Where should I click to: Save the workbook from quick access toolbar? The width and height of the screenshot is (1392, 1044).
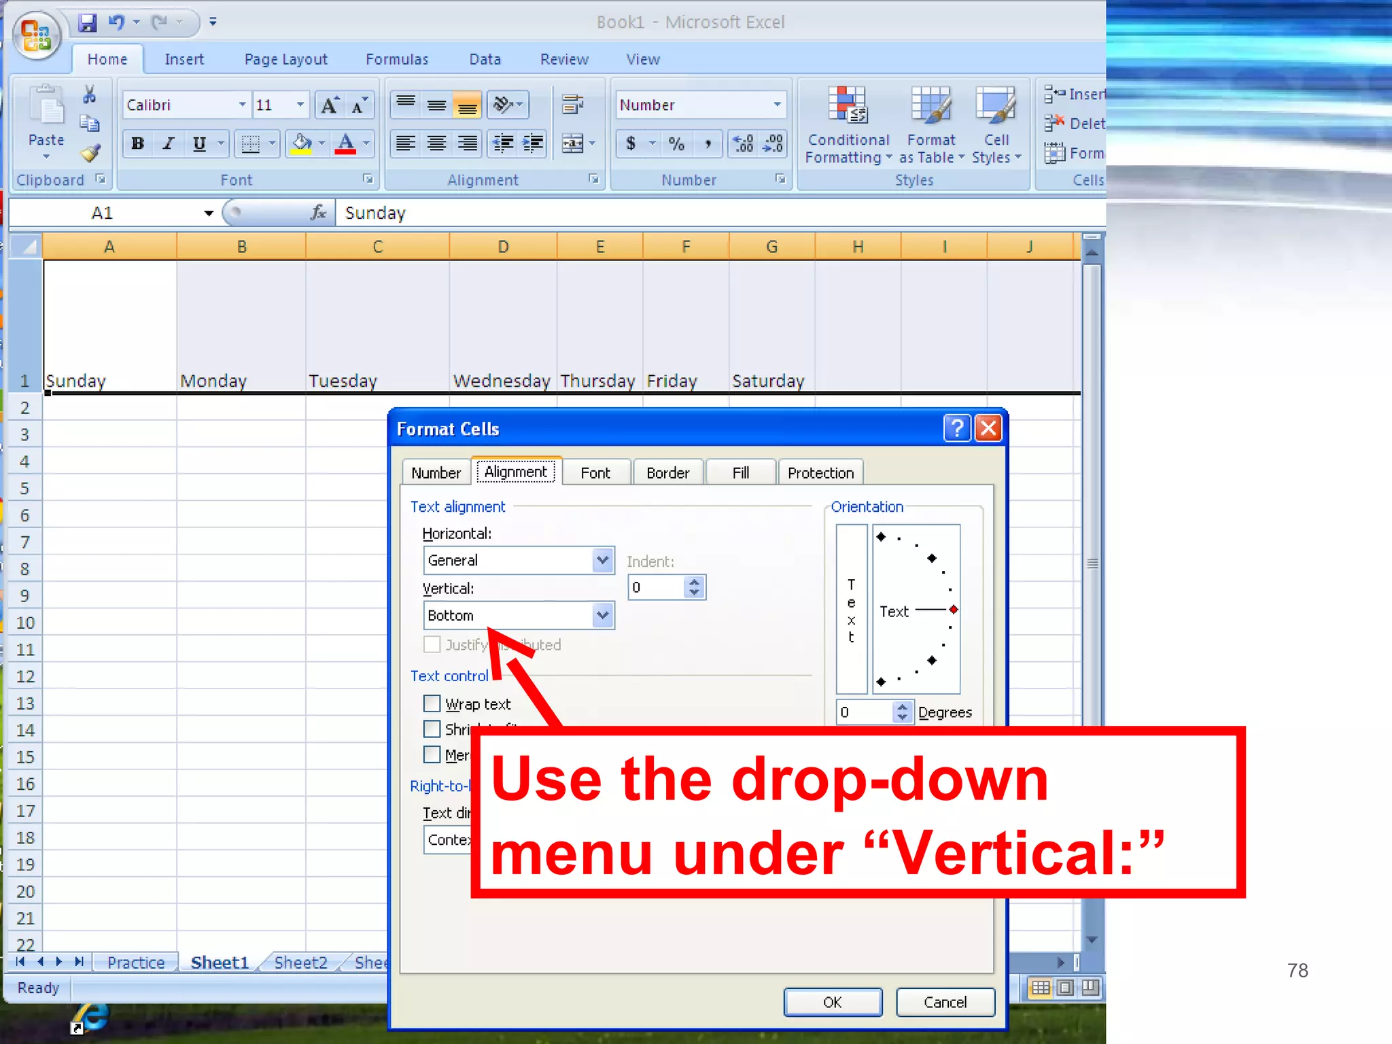(x=87, y=22)
